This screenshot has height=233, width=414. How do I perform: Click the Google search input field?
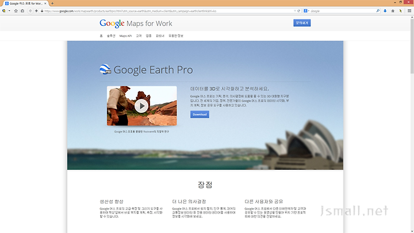pos(343,11)
